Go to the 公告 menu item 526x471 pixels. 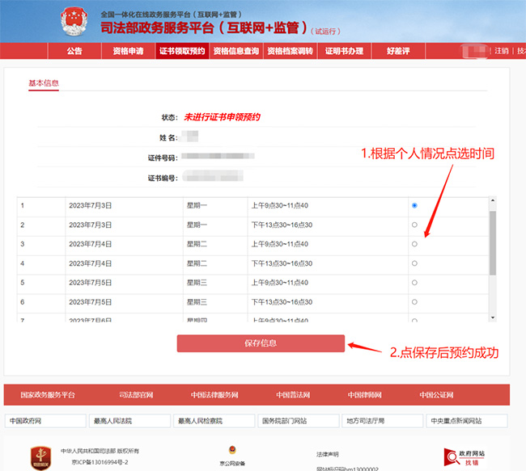pyautogui.click(x=74, y=51)
